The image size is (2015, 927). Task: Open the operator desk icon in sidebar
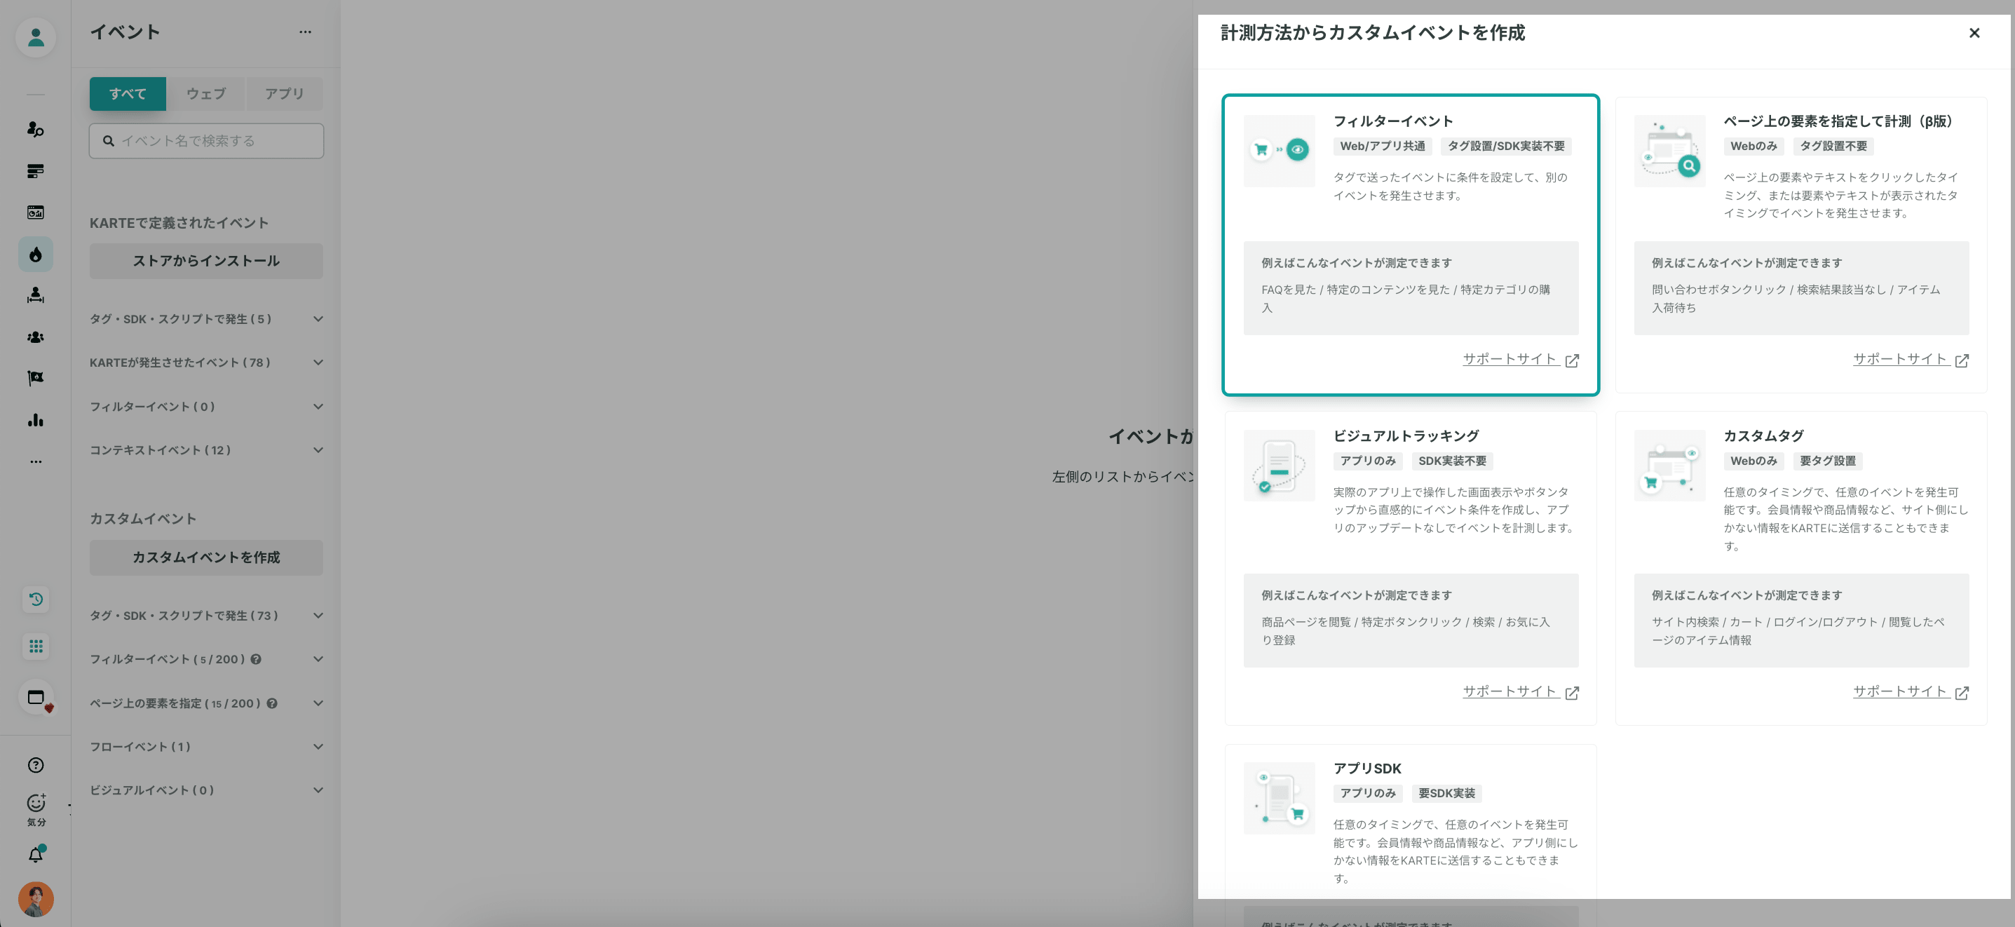pyautogui.click(x=35, y=296)
